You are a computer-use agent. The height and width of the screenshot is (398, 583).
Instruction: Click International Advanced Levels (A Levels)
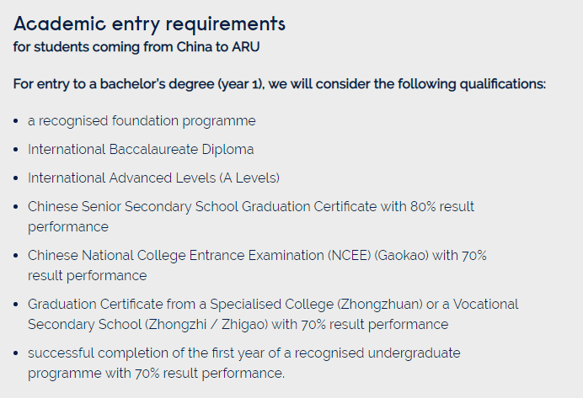153,178
